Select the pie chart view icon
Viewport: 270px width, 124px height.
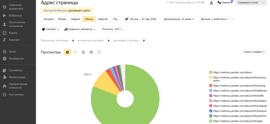pyautogui.click(x=67, y=52)
